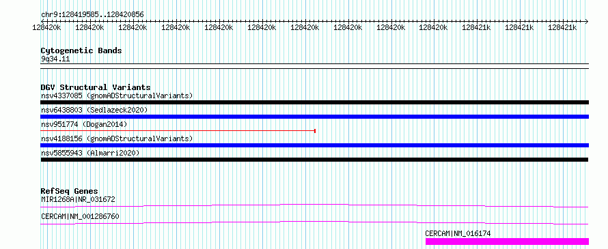The width and height of the screenshot is (608, 249).
Task: Click the magenta exon bar of CERCAM NM_016174
Action: [507, 241]
